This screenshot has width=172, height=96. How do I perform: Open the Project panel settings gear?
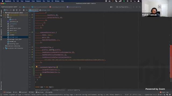pos(24,10)
